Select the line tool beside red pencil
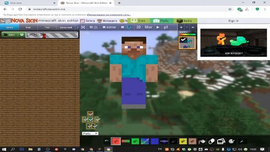This screenshot has width=270, height=152. 126,141
